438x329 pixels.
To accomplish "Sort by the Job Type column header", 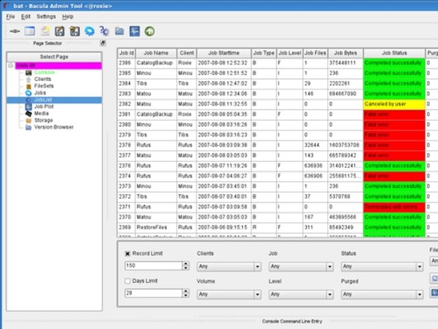I will [263, 53].
